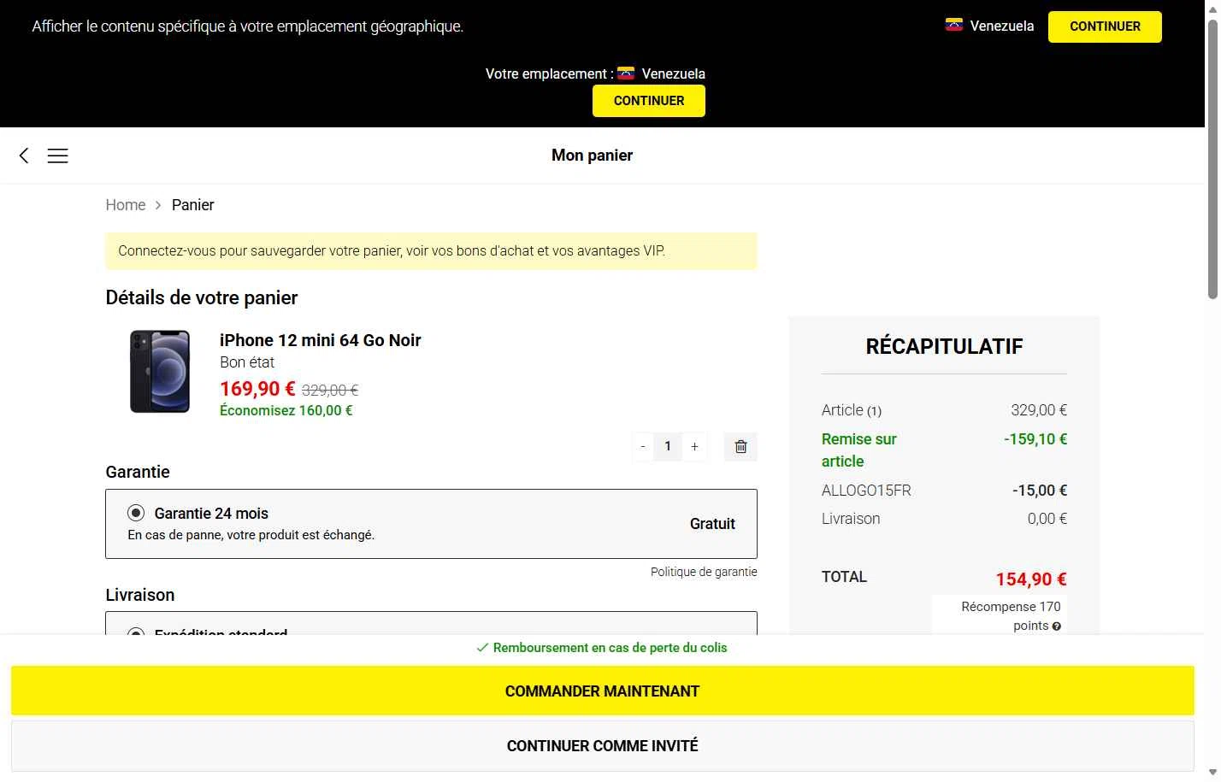
Task: Click CONTINUER under Votre emplacement
Action: coord(649,101)
